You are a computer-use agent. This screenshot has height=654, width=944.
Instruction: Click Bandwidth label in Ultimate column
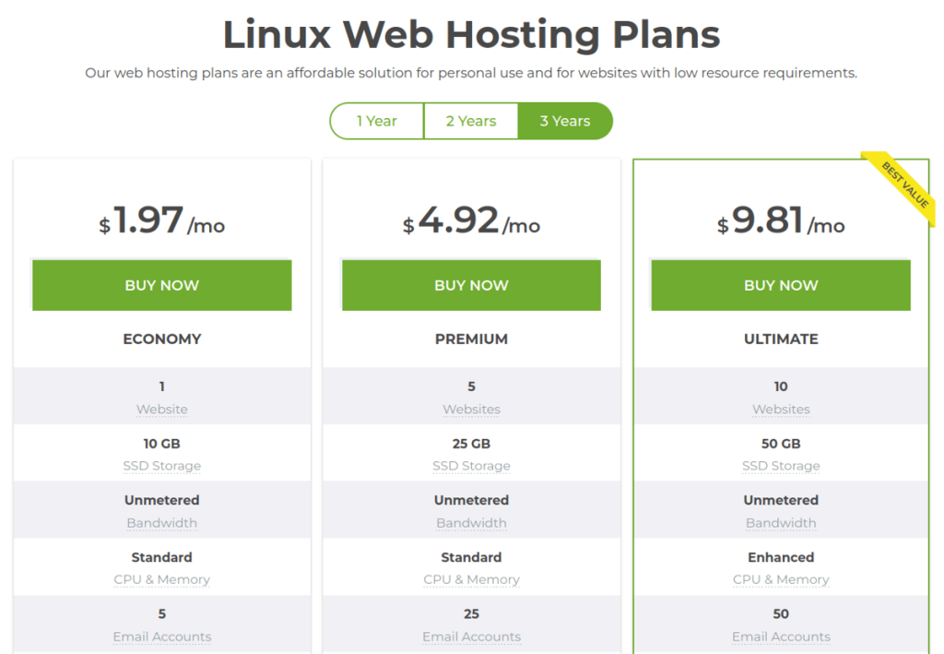[781, 523]
